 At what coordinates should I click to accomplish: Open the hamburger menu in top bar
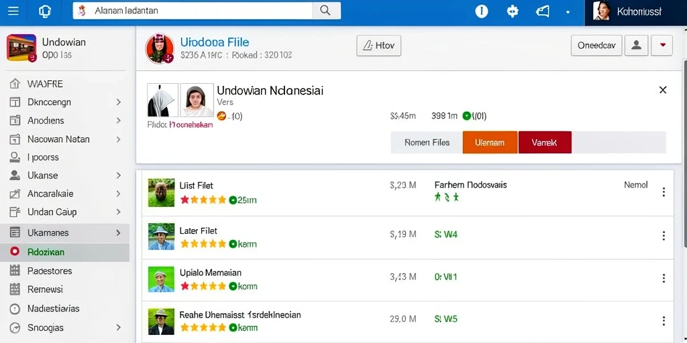[13, 11]
